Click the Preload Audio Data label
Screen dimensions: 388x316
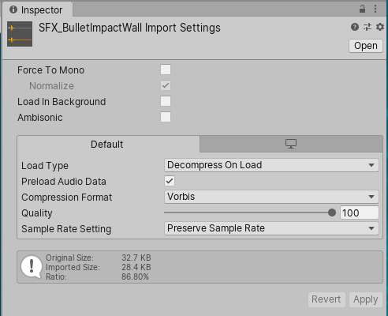point(64,182)
